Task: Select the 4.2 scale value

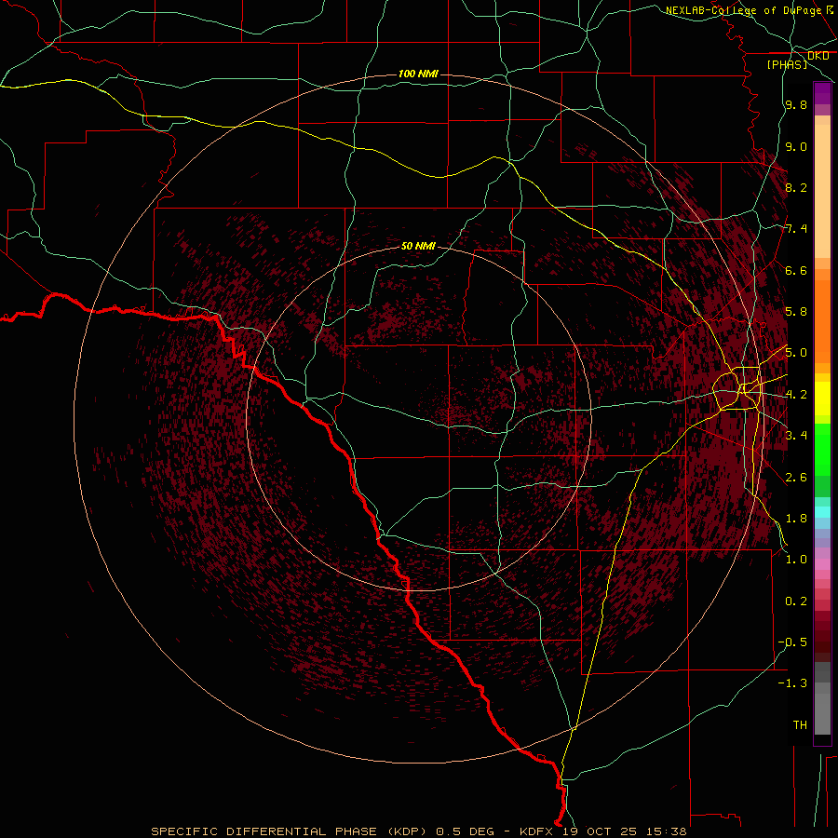Action: (x=796, y=395)
